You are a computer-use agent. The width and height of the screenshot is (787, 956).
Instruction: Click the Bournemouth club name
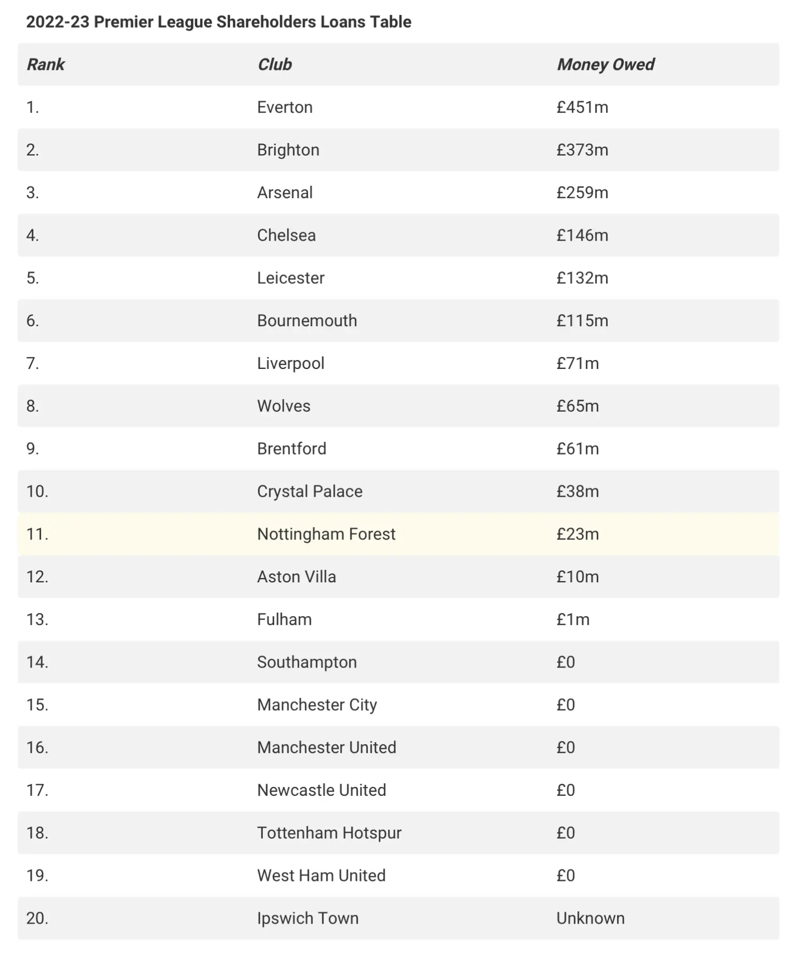(307, 320)
